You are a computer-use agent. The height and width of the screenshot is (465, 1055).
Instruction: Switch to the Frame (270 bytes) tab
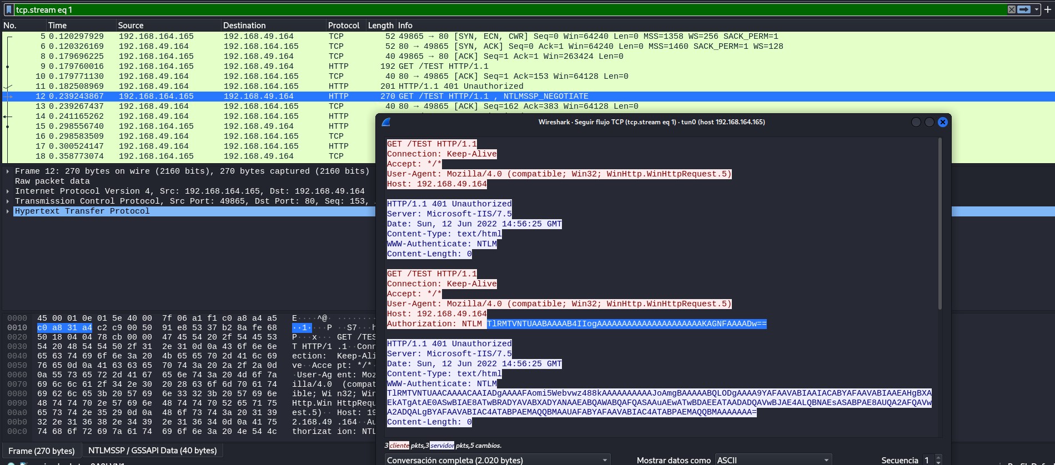[x=42, y=451]
